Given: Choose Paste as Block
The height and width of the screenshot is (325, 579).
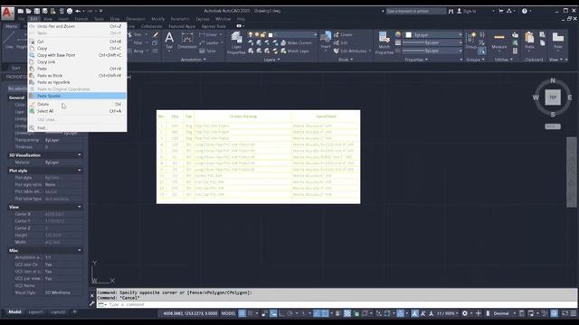Looking at the screenshot, I should [x=77, y=76].
